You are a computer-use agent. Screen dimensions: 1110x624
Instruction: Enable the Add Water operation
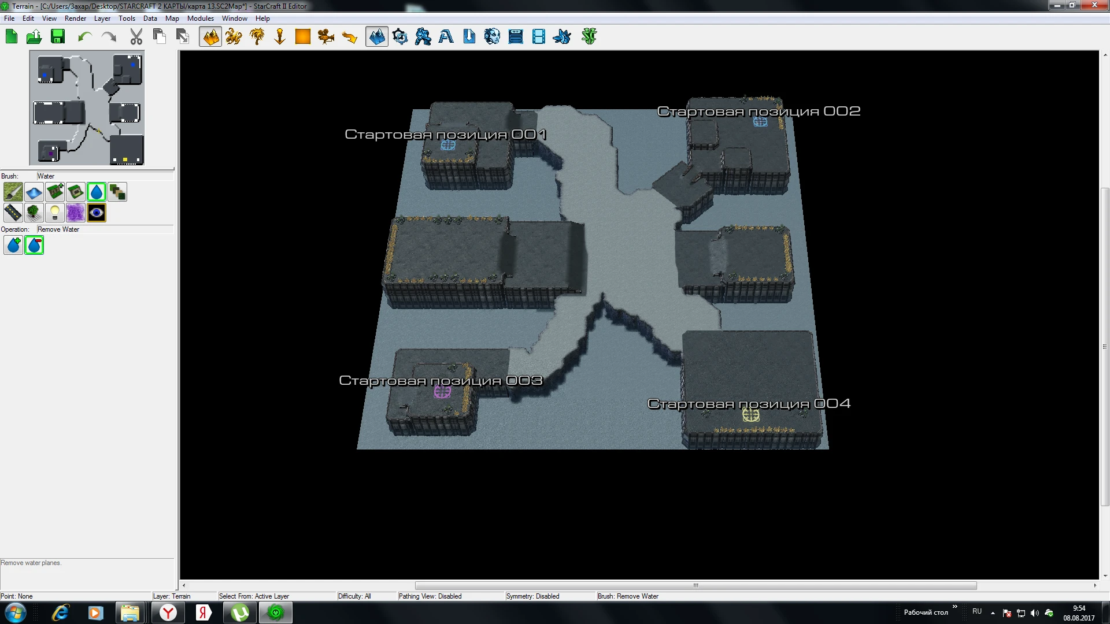(x=13, y=246)
